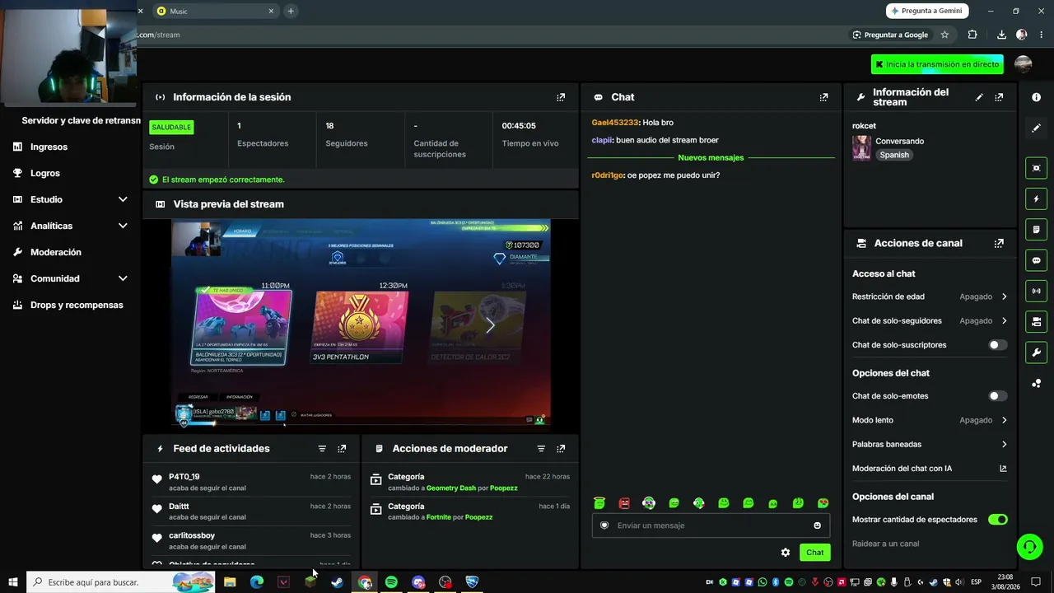Click the pencil icon in right rail
Image resolution: width=1054 pixels, height=593 pixels.
click(1036, 128)
